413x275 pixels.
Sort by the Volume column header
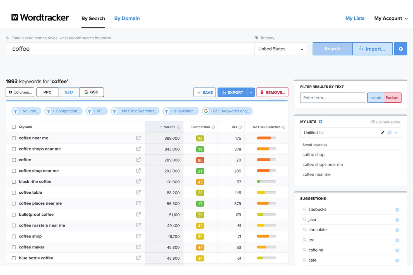click(169, 127)
